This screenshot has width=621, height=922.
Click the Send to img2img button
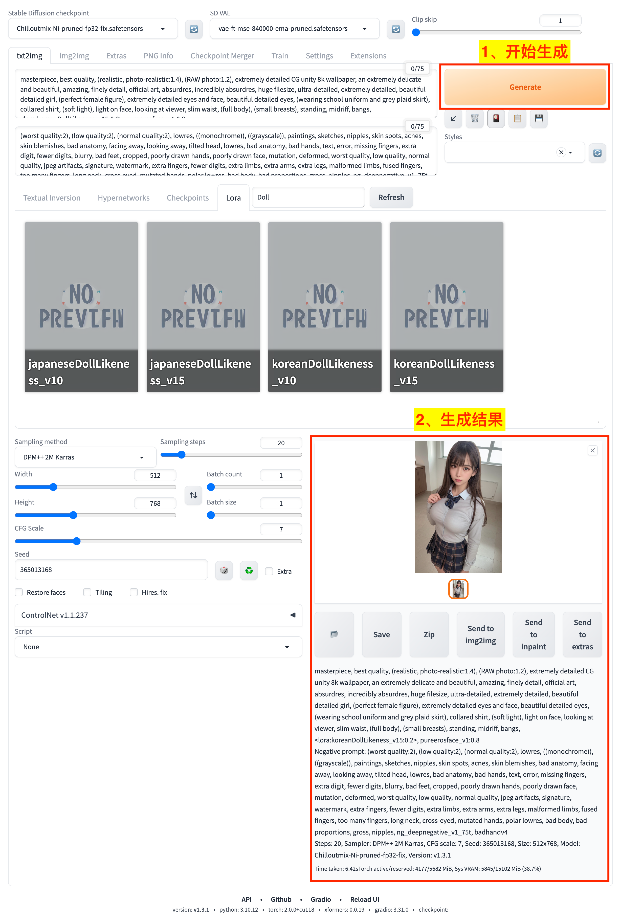[480, 634]
